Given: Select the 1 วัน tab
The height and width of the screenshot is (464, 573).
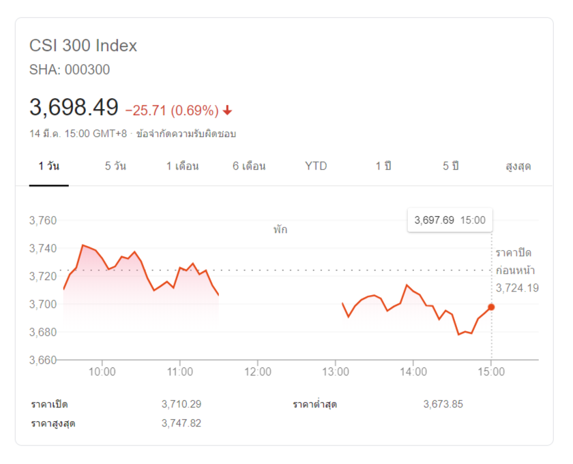Looking at the screenshot, I should pos(48,166).
